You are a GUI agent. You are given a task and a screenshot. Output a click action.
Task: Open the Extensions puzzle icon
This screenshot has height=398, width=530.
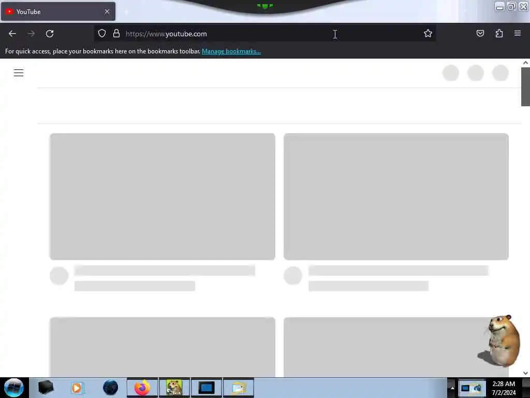pos(499,33)
